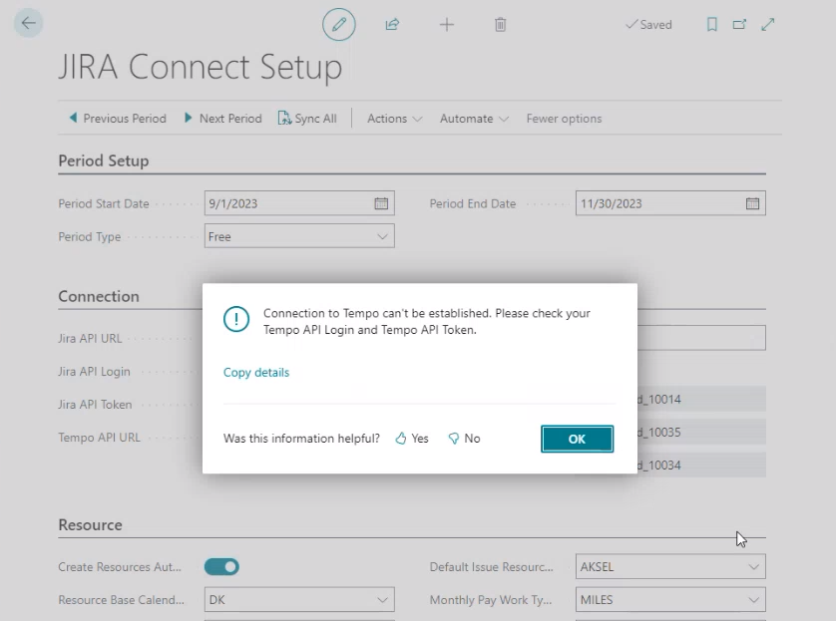This screenshot has height=621, width=836.
Task: Click thumbs-up Yes feedback
Action: [412, 439]
